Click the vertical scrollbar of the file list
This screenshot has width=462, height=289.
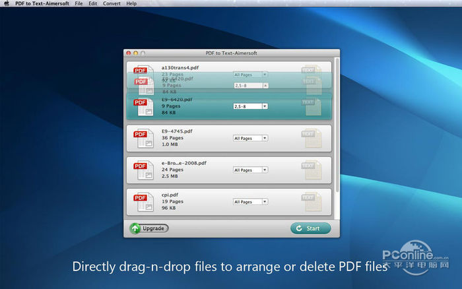coord(337,125)
